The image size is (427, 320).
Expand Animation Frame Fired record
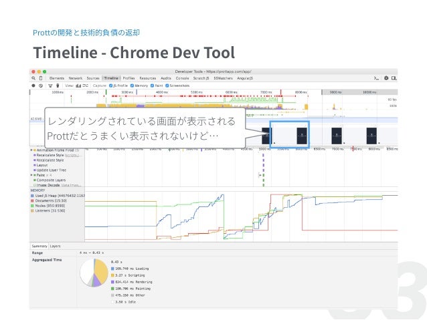pyautogui.click(x=31, y=150)
